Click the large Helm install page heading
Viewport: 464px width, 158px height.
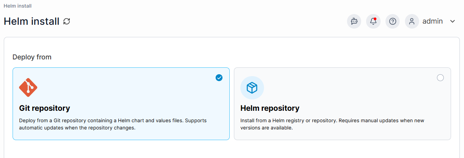(32, 21)
